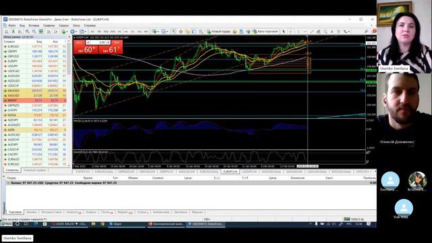Image resolution: width=432 pixels, height=243 pixels.
Task: Open Журнал terminal tab
Action: pyautogui.click(x=197, y=212)
